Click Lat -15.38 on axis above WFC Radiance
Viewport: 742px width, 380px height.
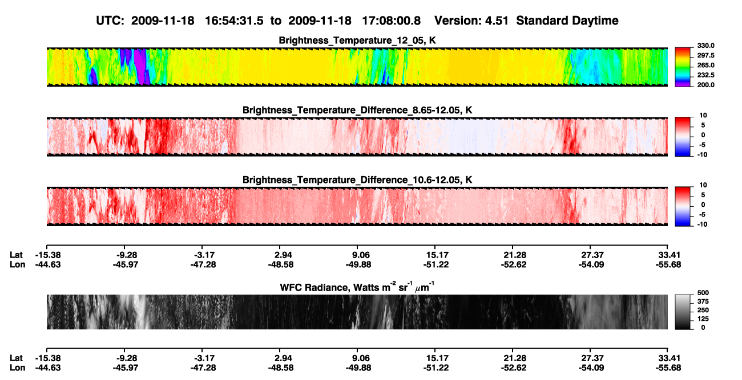click(x=49, y=255)
